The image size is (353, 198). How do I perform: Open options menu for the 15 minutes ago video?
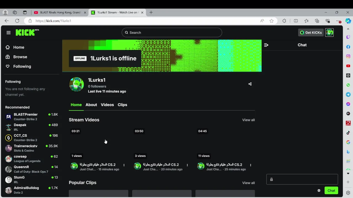pyautogui.click(x=124, y=165)
